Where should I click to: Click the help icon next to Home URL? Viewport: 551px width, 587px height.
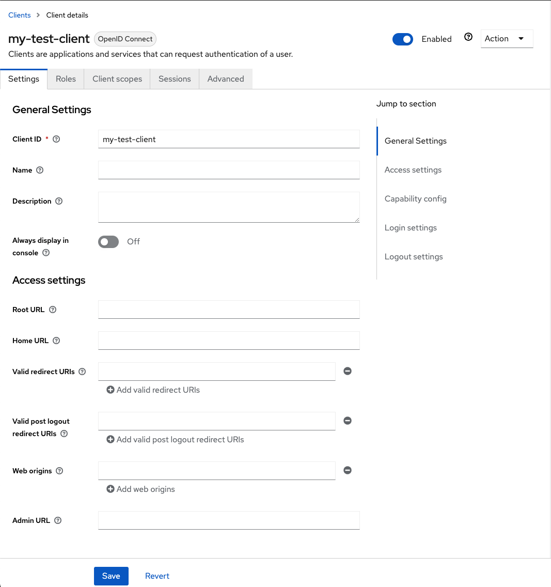tap(56, 341)
